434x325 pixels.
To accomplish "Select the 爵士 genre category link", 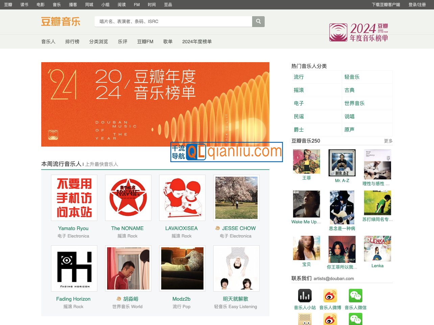I will coord(299,130).
